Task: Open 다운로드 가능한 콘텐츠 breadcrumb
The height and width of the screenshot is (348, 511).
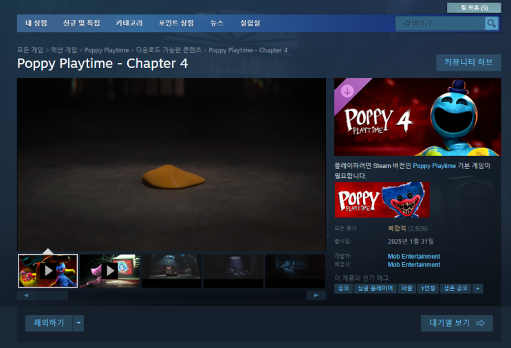Action: [x=168, y=50]
